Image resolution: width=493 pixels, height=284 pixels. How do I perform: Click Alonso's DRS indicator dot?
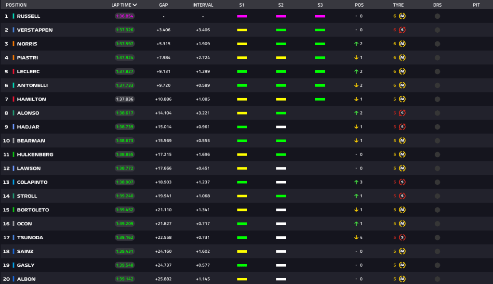(438, 113)
